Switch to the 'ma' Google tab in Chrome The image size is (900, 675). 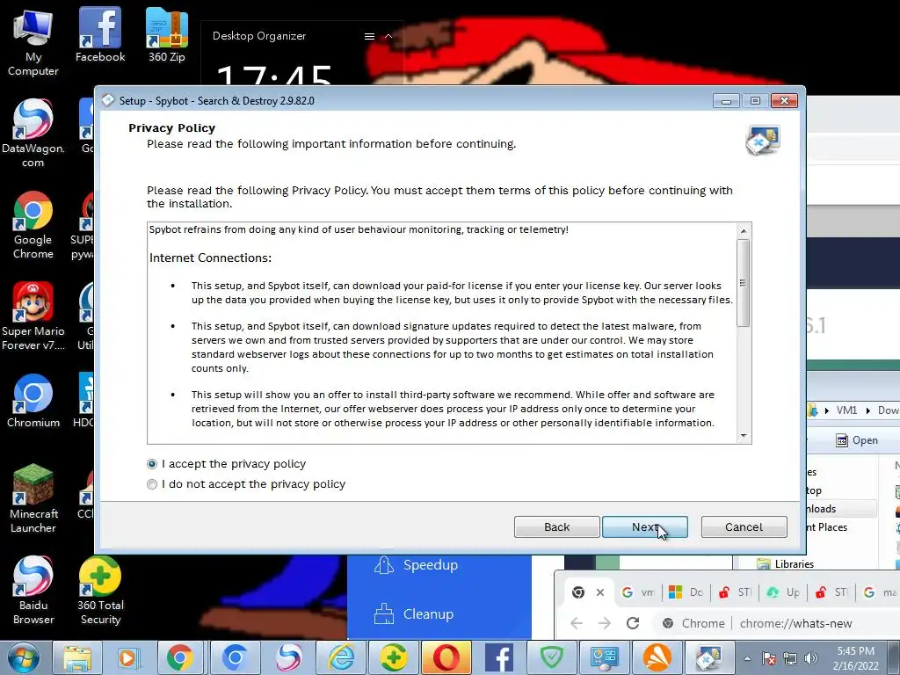880,592
